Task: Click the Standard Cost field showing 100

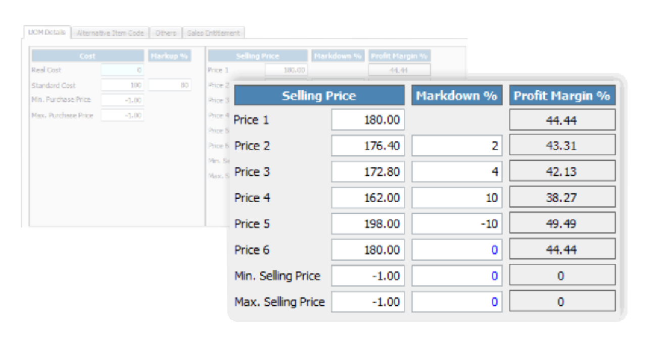Action: click(122, 85)
